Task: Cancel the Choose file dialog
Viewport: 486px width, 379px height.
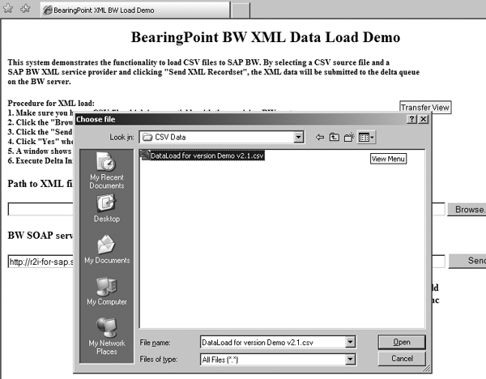Action: 402,358
